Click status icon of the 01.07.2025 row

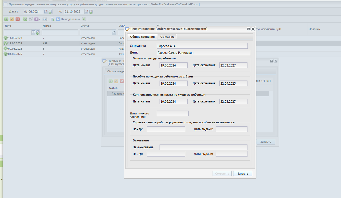(6, 54)
